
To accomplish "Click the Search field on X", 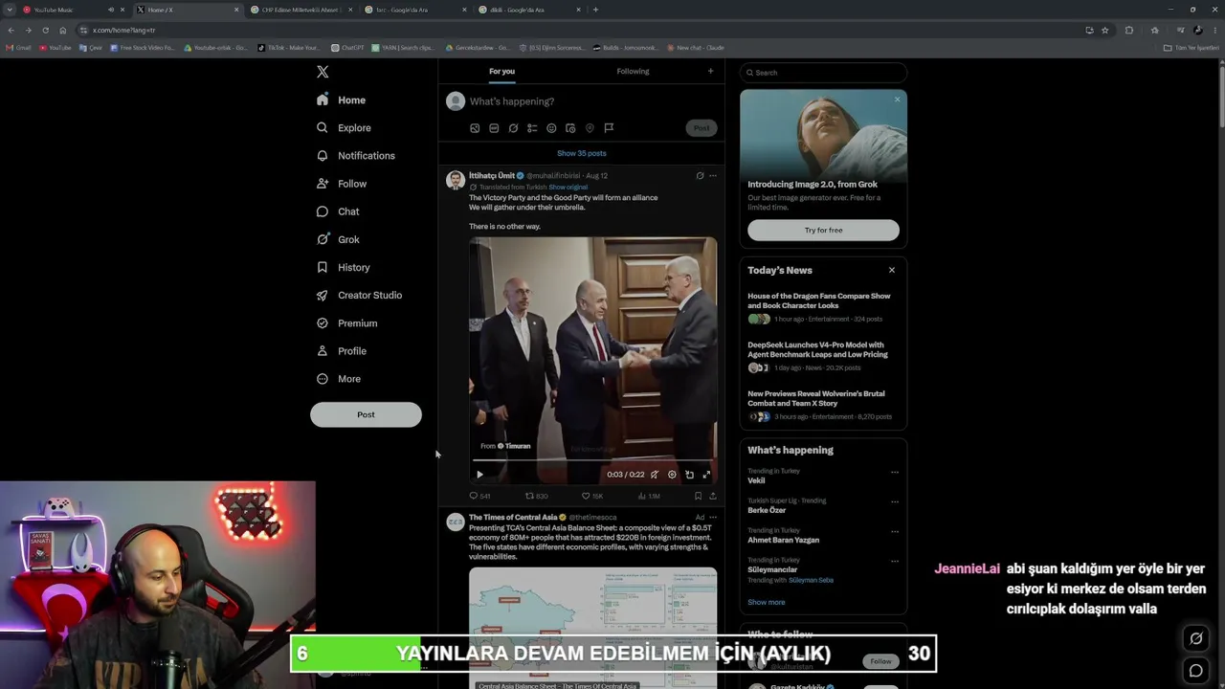I will [823, 73].
